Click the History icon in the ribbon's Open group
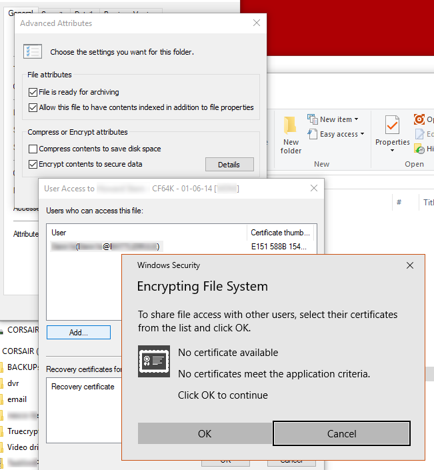This screenshot has height=470, width=434. pos(419,149)
